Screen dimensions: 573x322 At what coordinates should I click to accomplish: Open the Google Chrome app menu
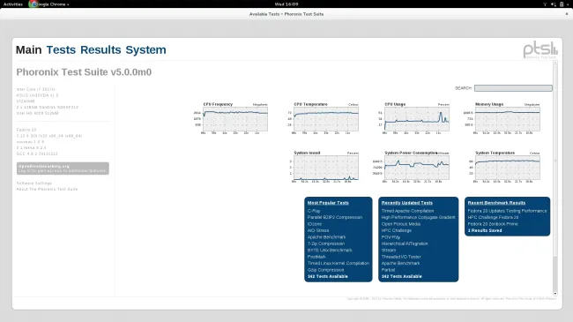coord(49,4)
